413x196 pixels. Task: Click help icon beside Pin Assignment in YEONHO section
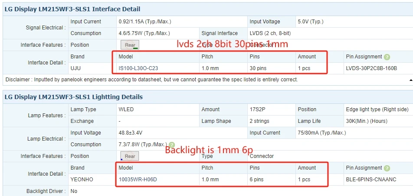pyautogui.click(x=387, y=168)
